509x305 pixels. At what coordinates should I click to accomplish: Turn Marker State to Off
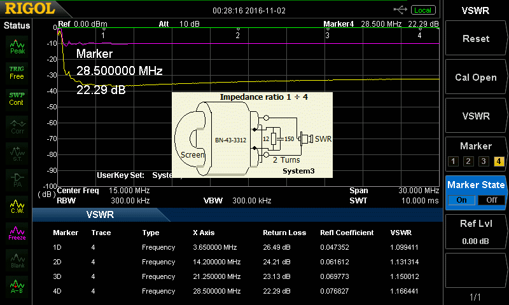tap(491, 200)
